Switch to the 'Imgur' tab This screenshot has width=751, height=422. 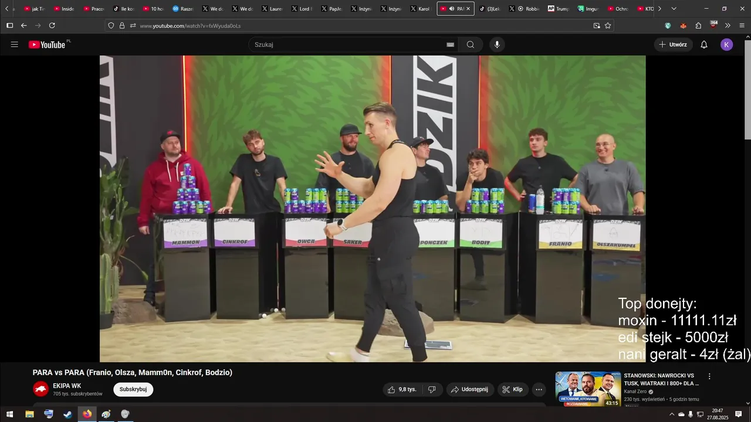588,9
